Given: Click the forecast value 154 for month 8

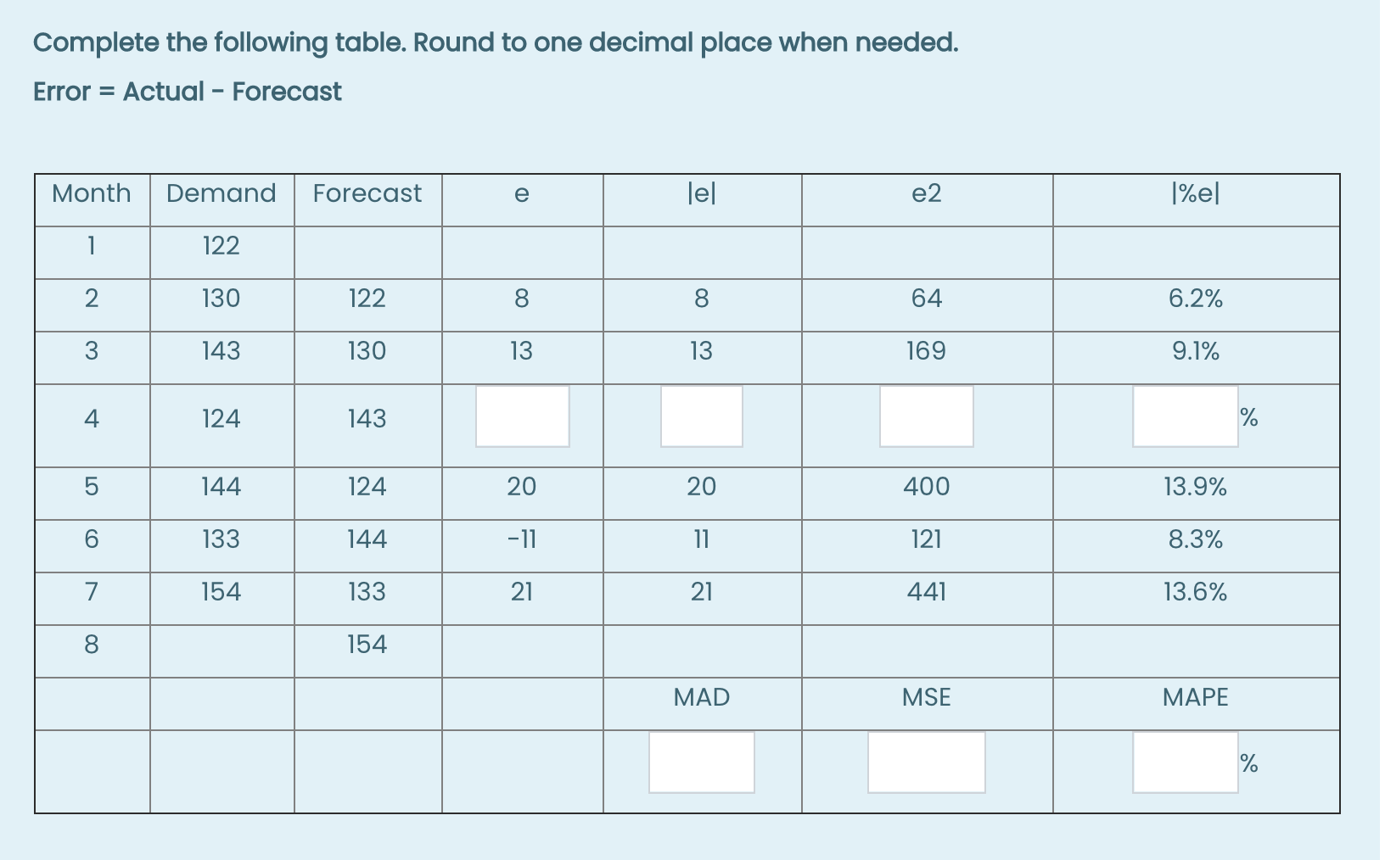Looking at the screenshot, I should [367, 645].
